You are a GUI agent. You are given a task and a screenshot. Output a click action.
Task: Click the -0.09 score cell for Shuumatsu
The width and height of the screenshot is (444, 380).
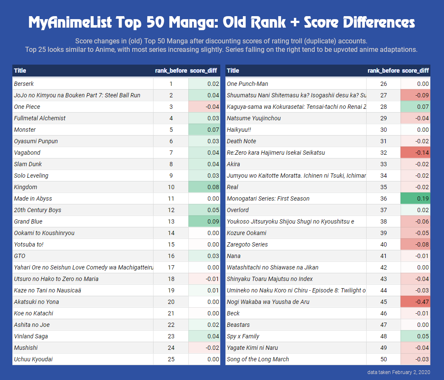416,95
